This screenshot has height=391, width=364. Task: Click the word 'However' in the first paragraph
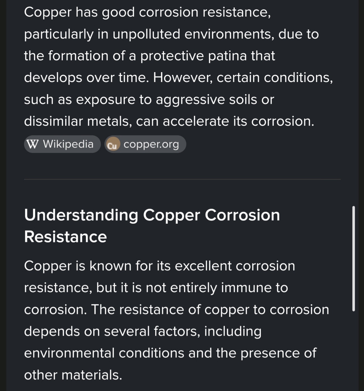(x=183, y=77)
